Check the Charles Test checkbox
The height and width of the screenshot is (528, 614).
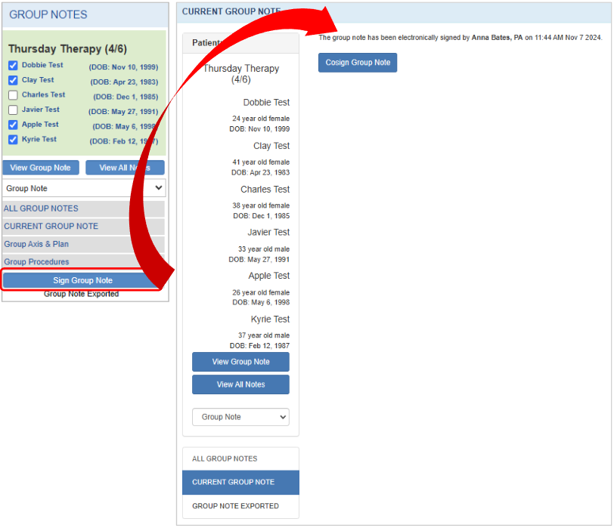pyautogui.click(x=13, y=95)
